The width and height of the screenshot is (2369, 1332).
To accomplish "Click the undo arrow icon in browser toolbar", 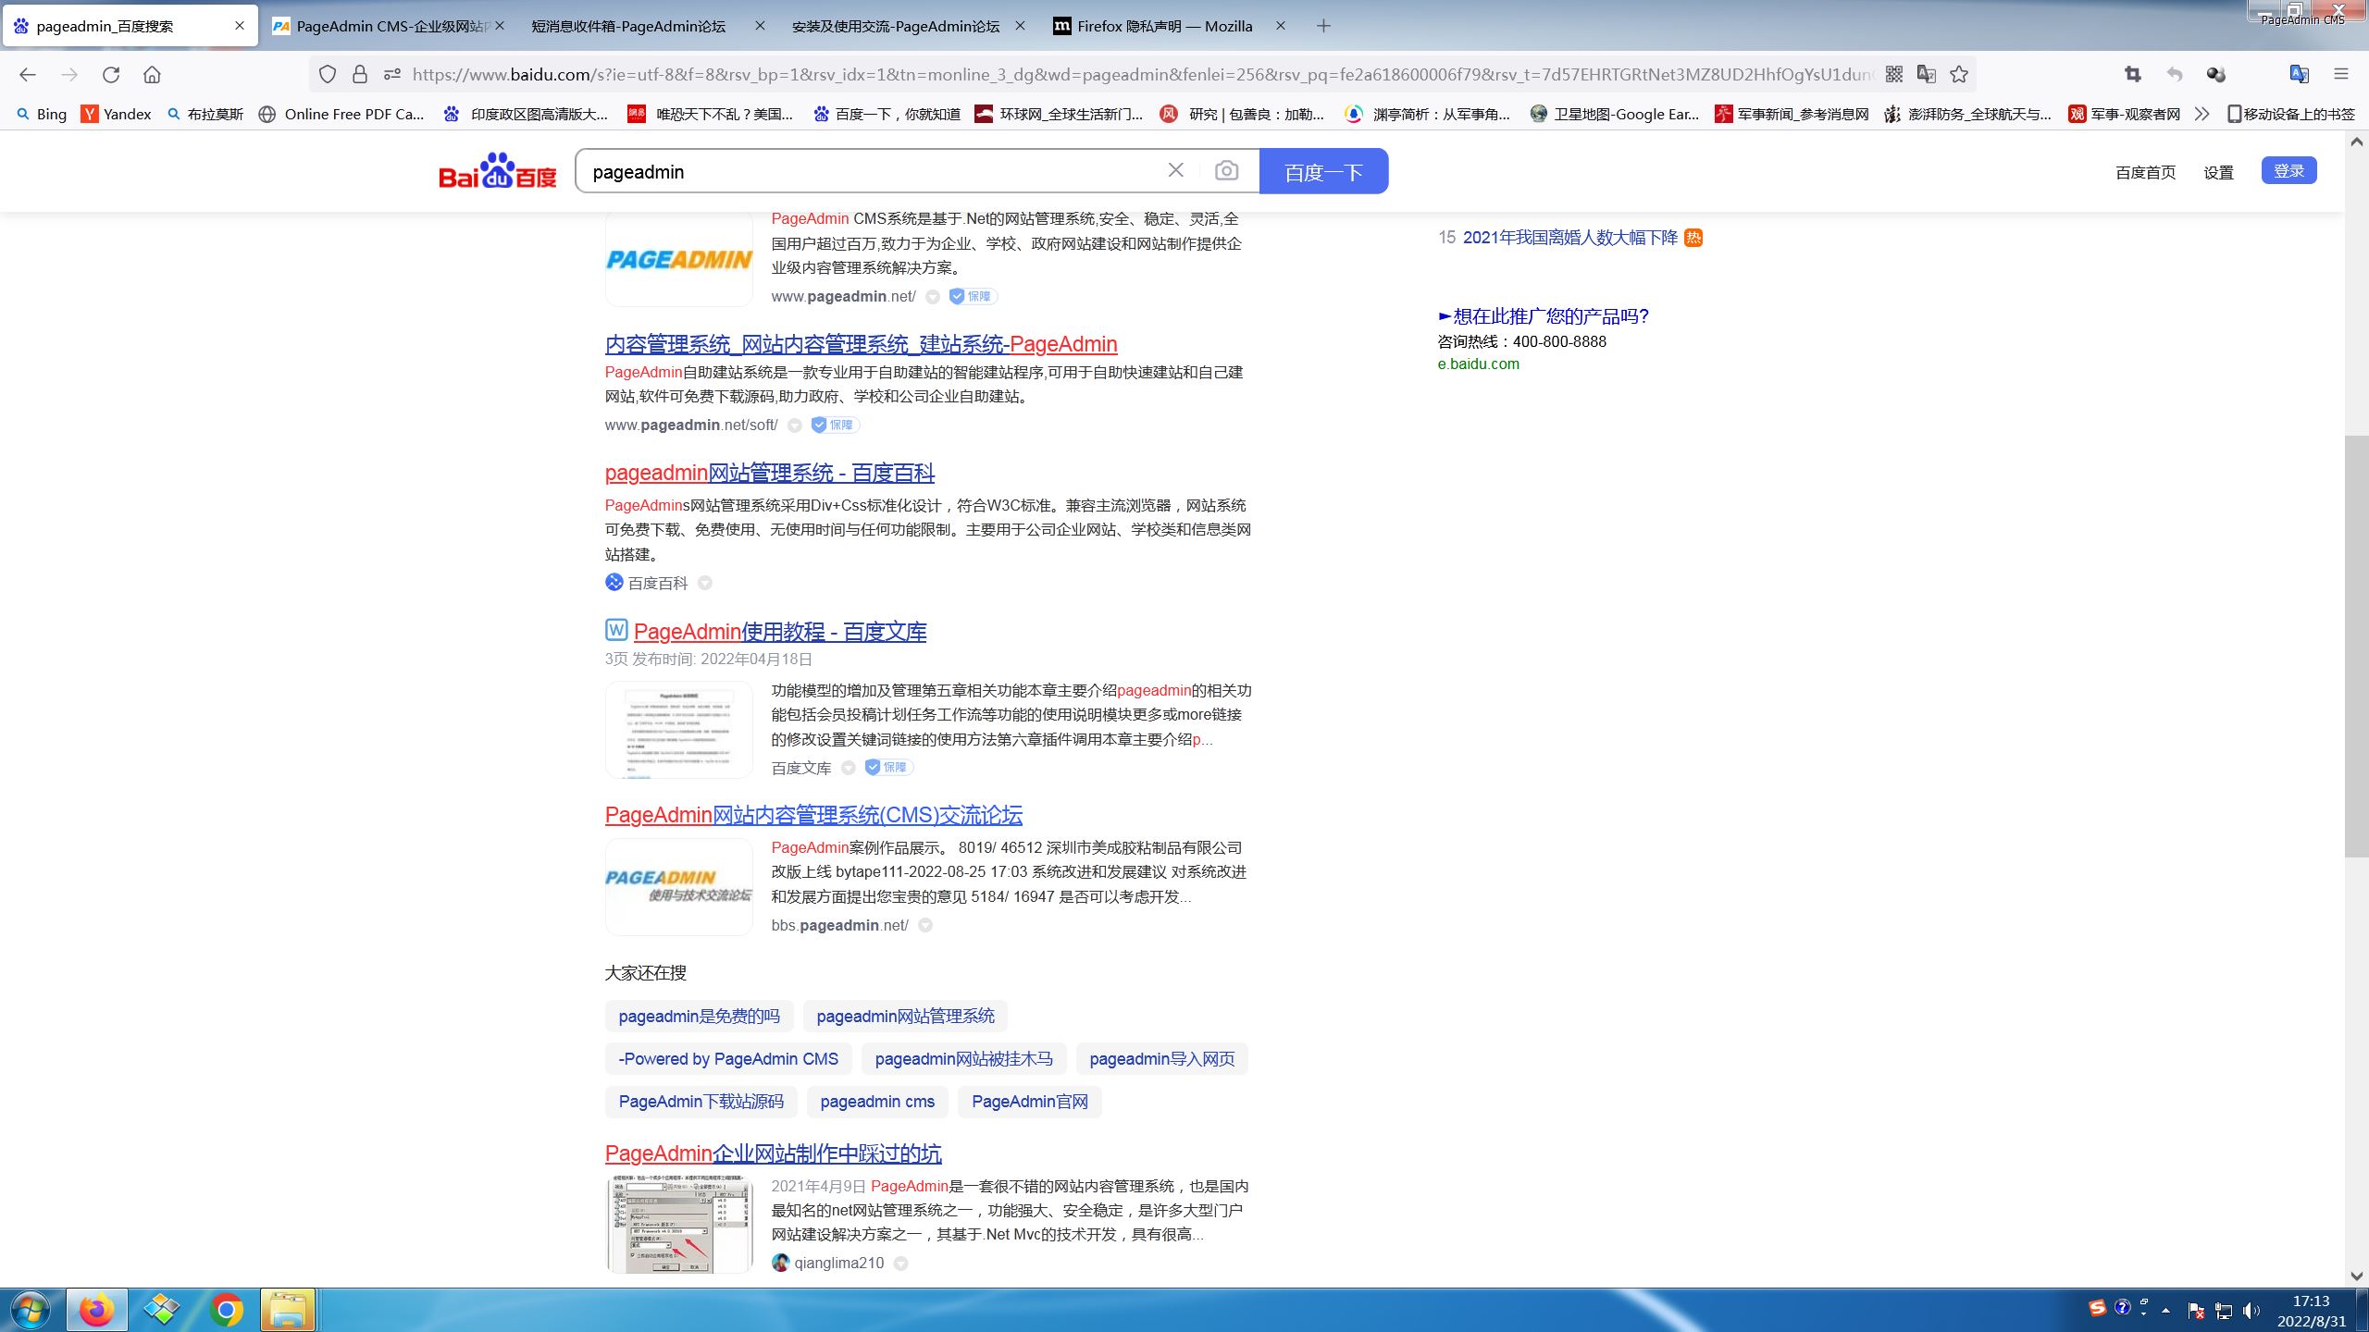I will tap(2175, 74).
